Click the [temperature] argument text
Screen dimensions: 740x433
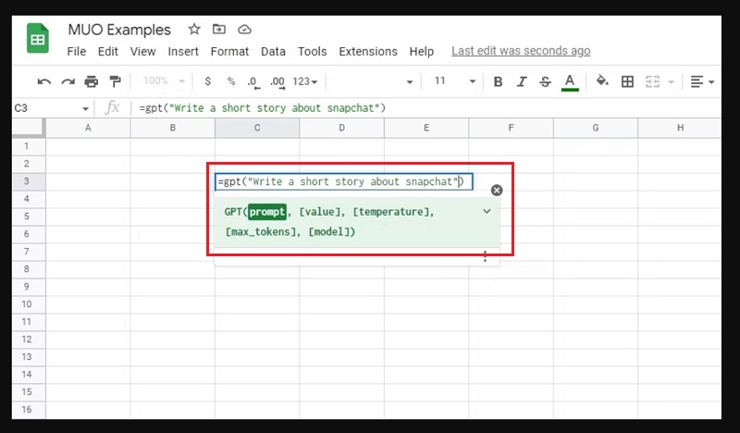(x=391, y=212)
